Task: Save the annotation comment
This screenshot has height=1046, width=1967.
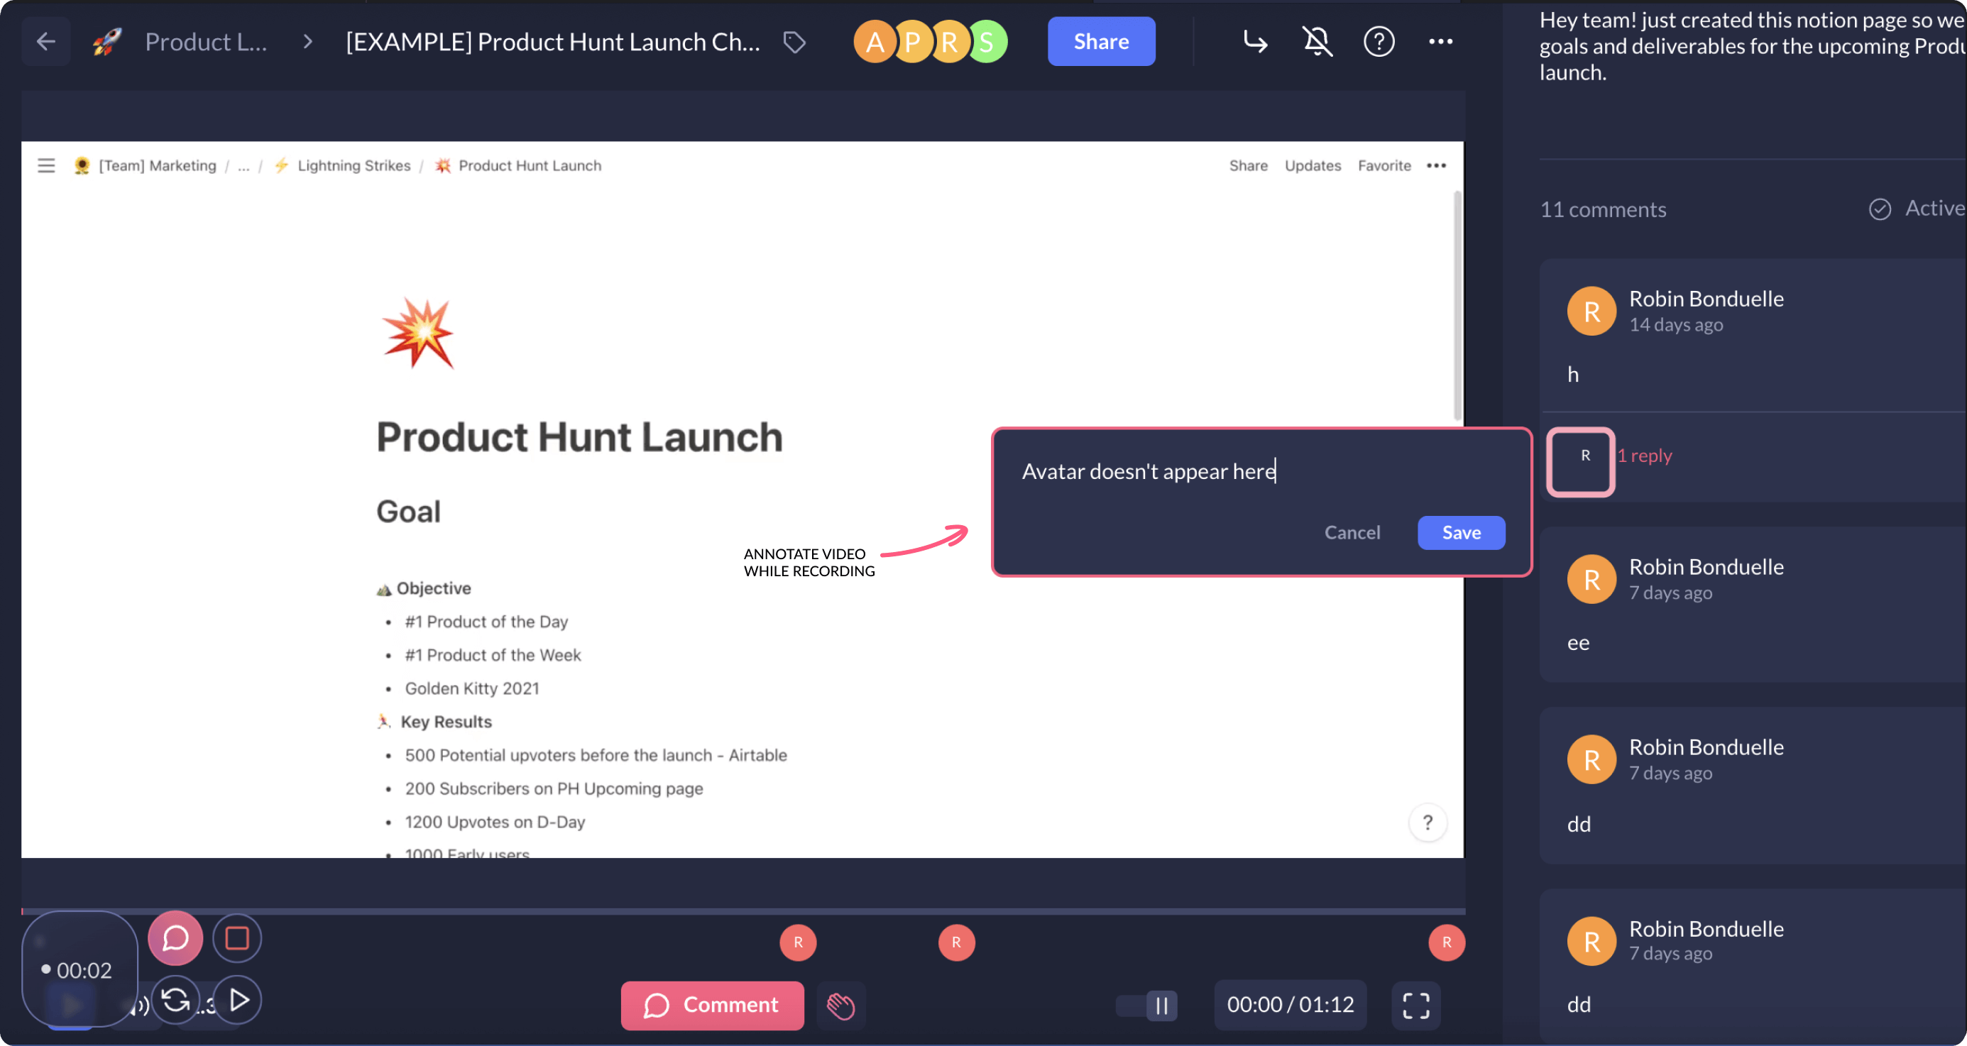Action: 1461,532
